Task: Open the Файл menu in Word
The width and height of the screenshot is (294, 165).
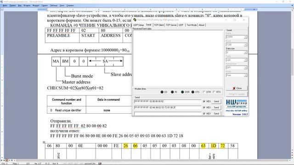Action: click(x=5, y=5)
